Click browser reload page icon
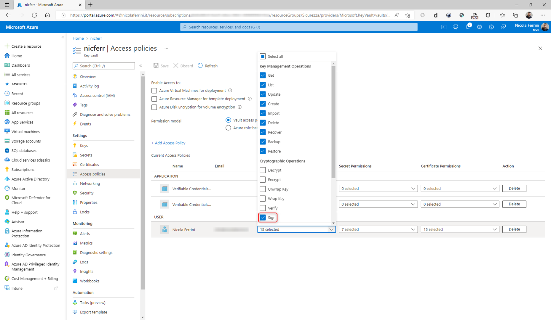Viewport: 551px width, 320px height. [34, 15]
